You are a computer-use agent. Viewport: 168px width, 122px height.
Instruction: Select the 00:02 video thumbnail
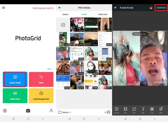pyautogui.click(x=105, y=39)
